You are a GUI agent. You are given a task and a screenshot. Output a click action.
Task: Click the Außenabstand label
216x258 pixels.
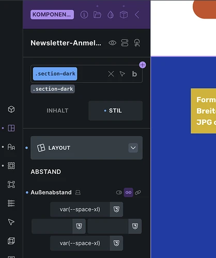(51, 192)
